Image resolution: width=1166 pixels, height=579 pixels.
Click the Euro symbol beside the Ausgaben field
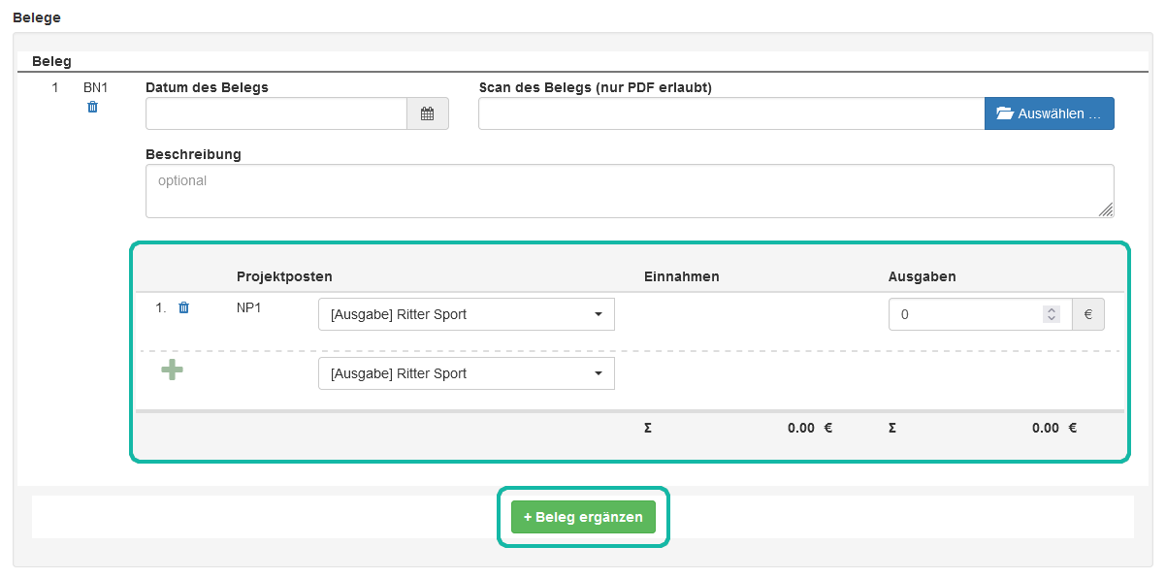[x=1087, y=313]
